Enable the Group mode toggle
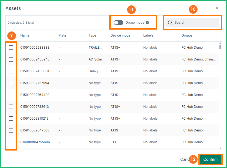Screen dimensions: 227x168 coord(118,23)
